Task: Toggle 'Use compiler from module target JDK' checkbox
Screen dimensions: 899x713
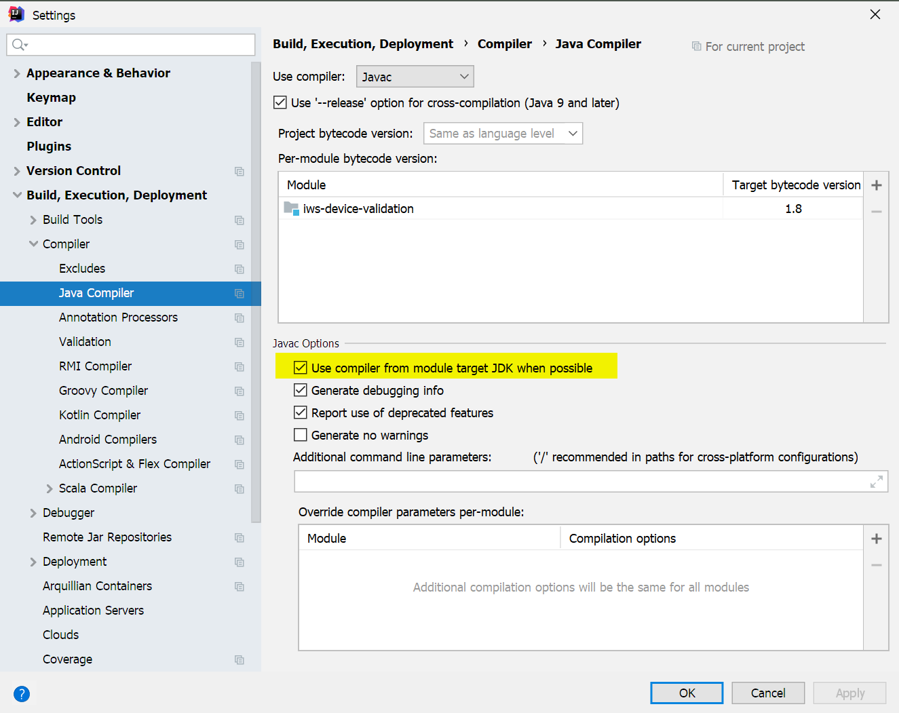Action: pos(301,368)
